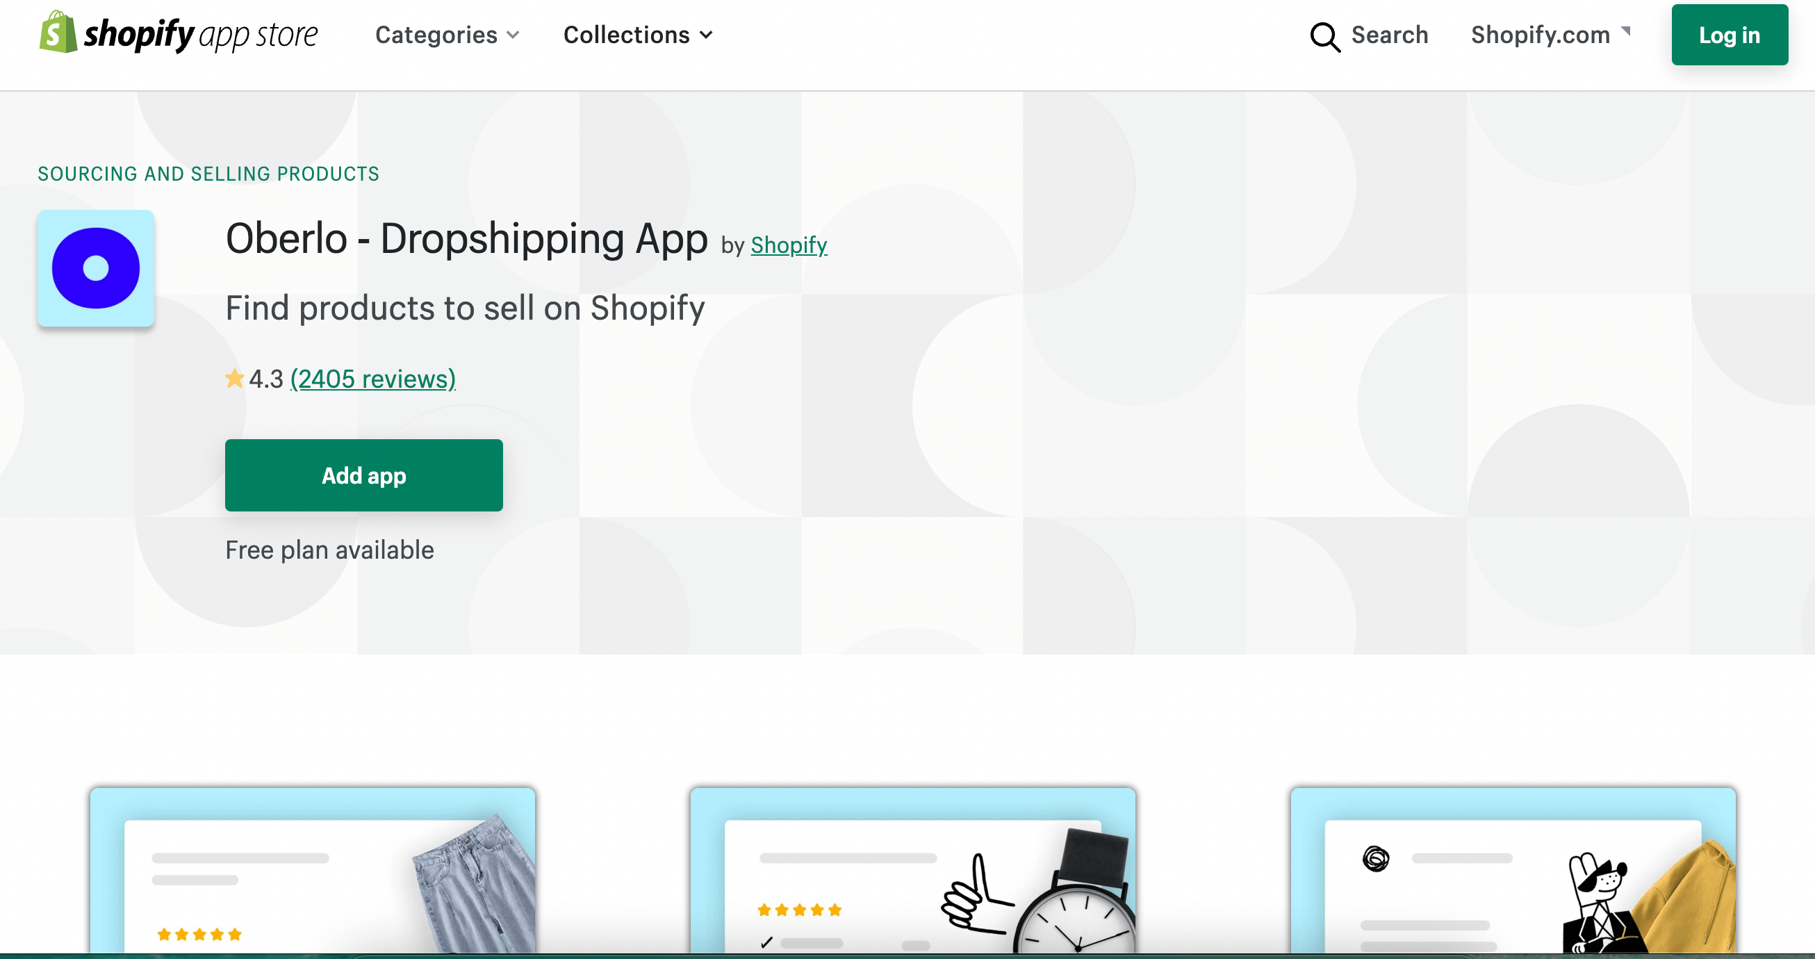
Task: Open the yellow hoodie screenshot thumbnail
Action: 1513,871
